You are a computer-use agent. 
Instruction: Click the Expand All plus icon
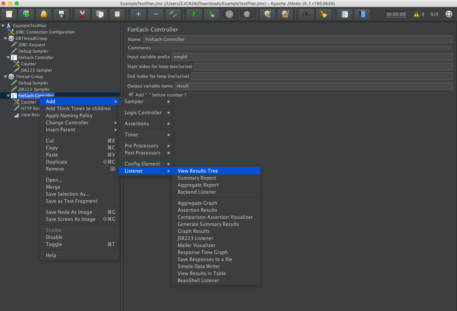pyautogui.click(x=138, y=14)
